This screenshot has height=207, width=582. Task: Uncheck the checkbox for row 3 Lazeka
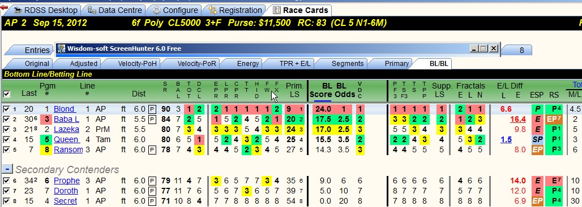pyautogui.click(x=6, y=129)
